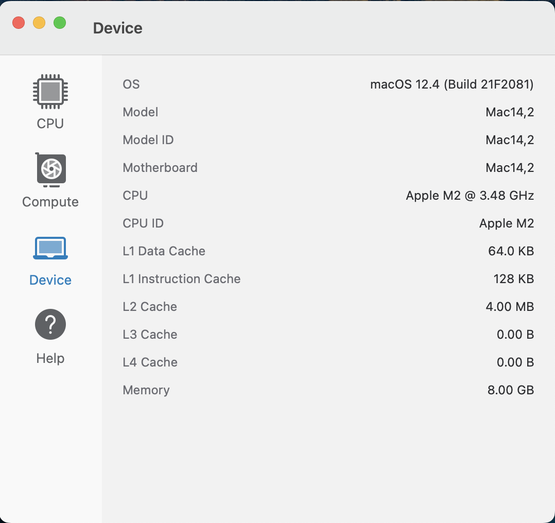Click the yellow minimize window button

[x=39, y=23]
